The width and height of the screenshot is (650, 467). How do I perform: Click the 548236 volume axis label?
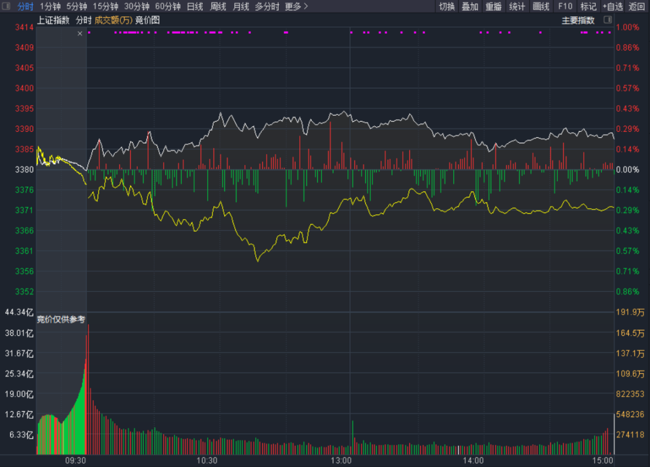[630, 415]
